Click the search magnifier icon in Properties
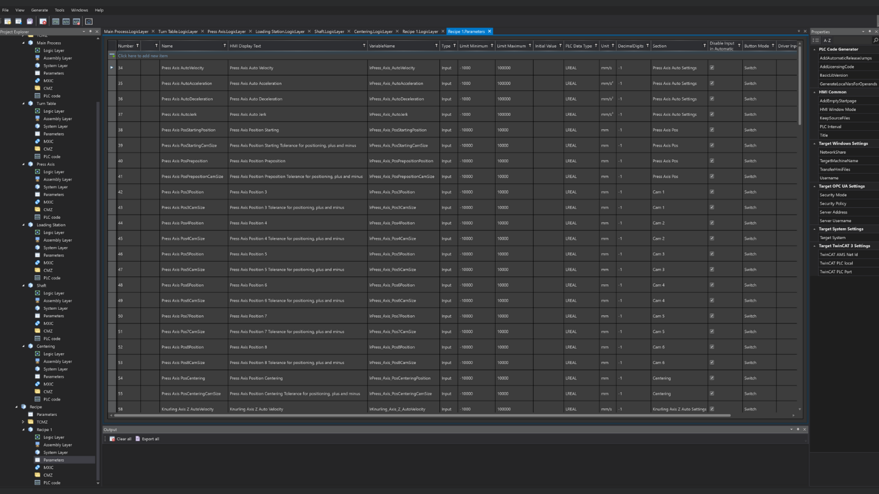The image size is (879, 494). [x=875, y=40]
